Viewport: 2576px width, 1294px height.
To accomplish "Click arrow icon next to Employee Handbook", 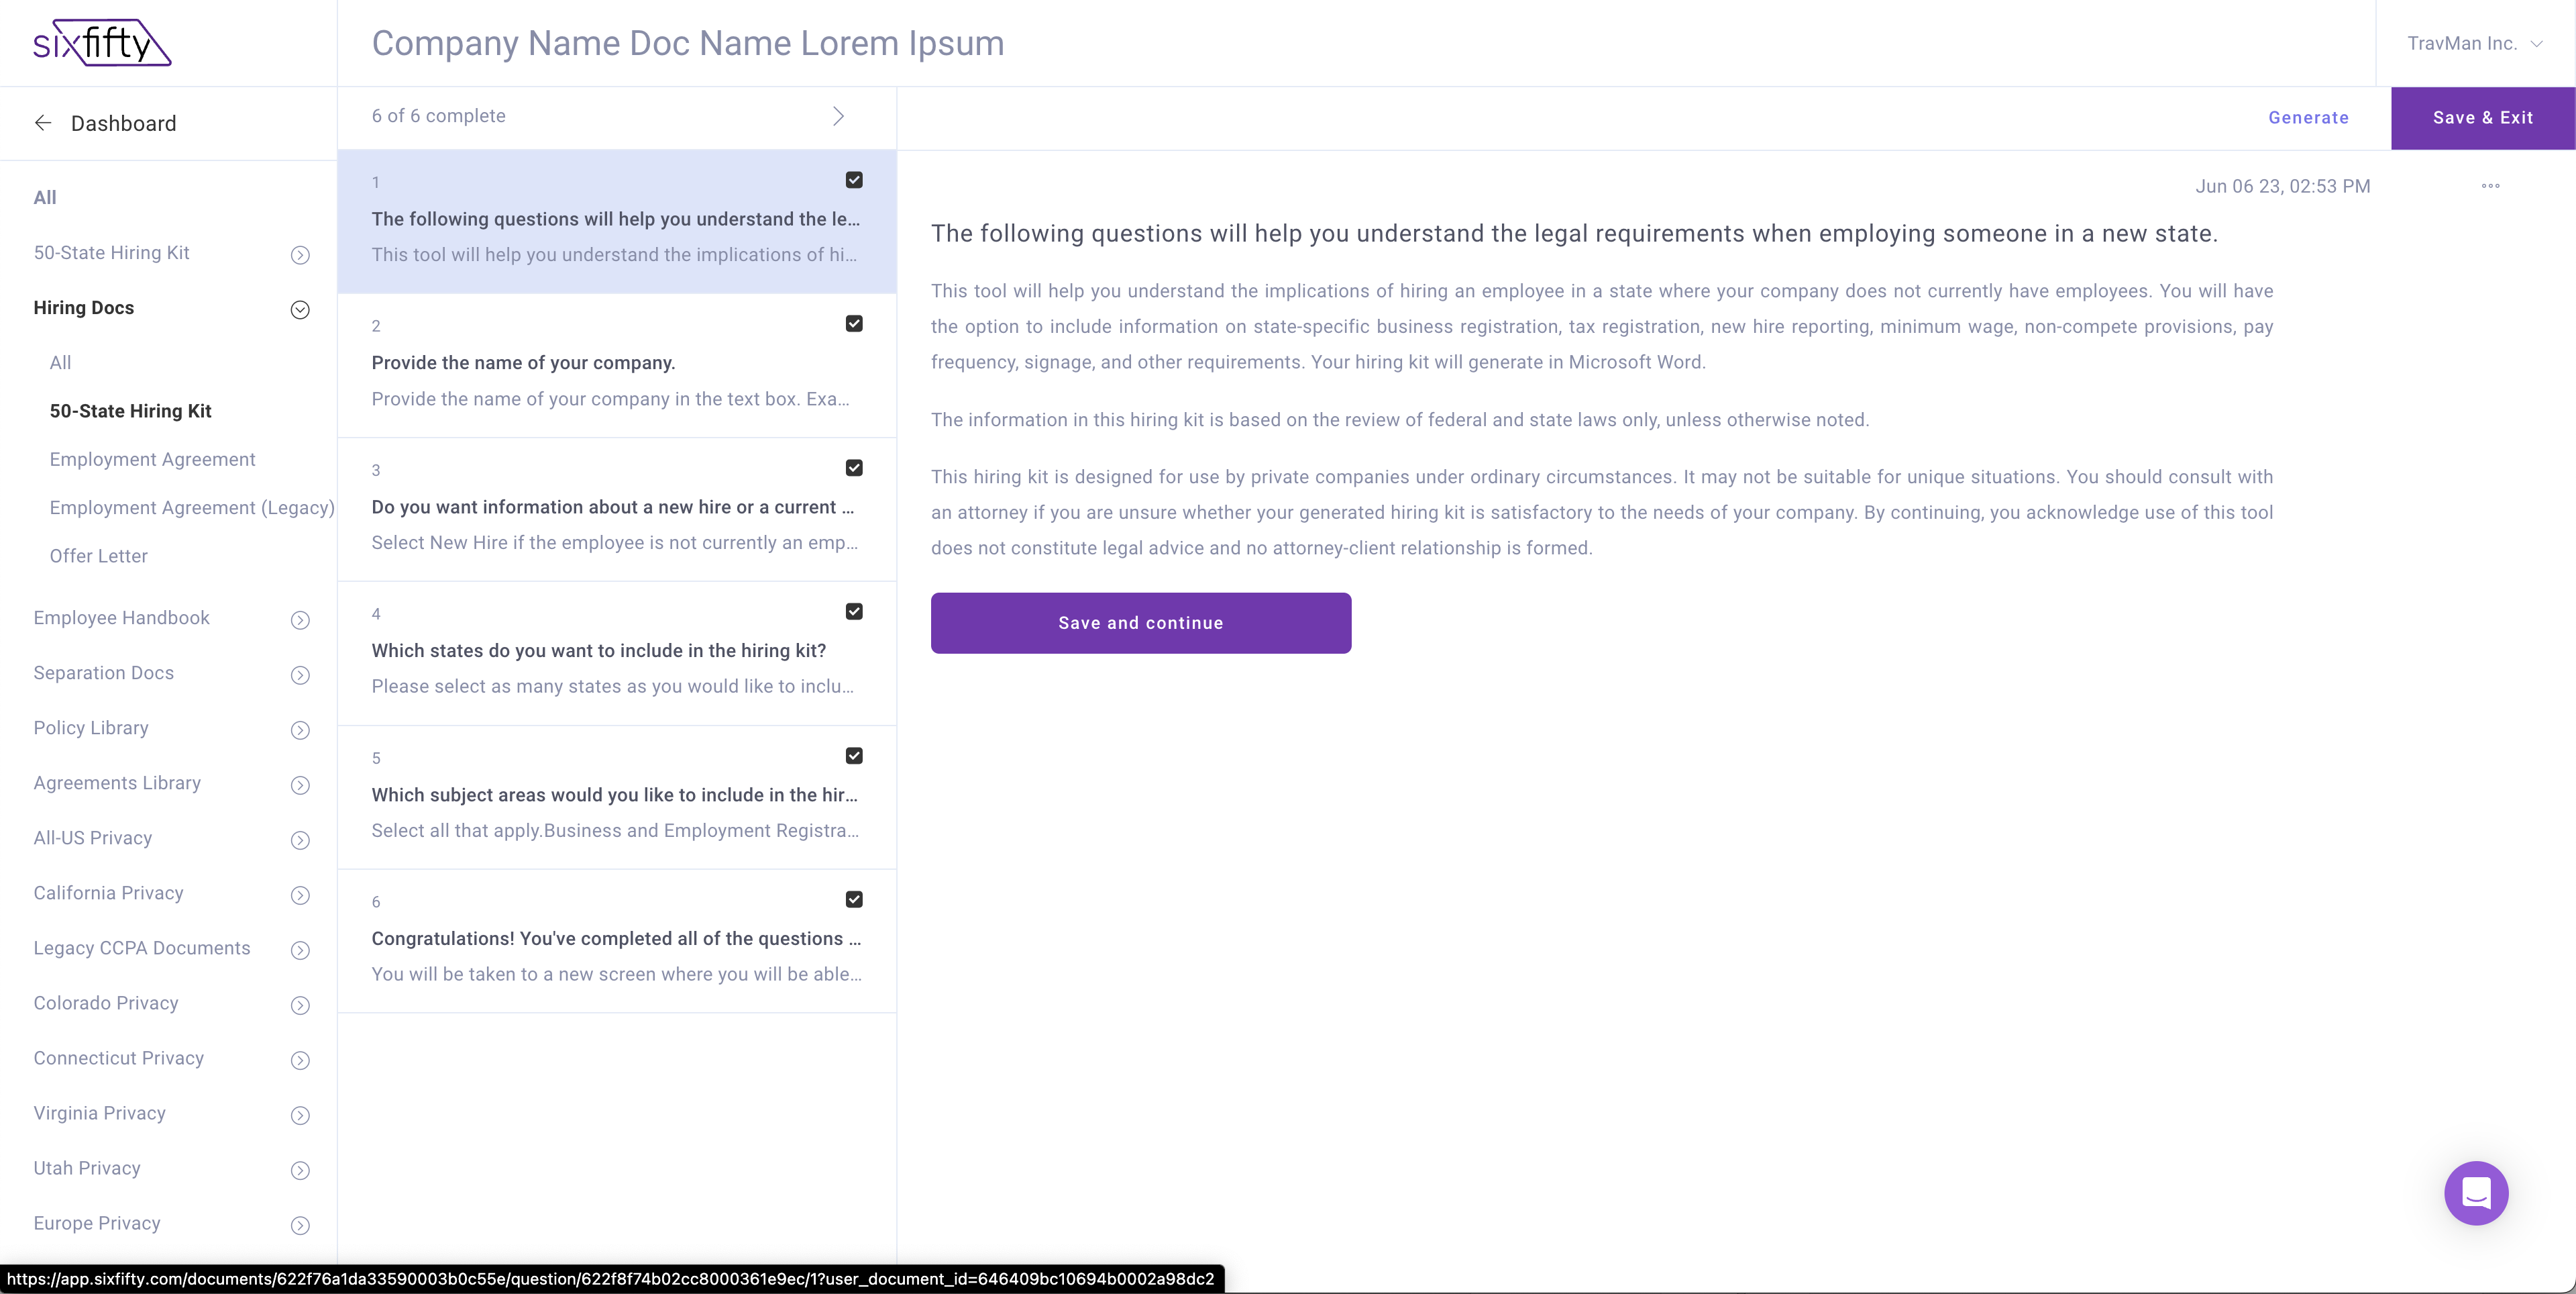I will (x=300, y=619).
